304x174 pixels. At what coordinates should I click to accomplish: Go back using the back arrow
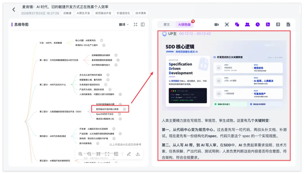(14, 10)
